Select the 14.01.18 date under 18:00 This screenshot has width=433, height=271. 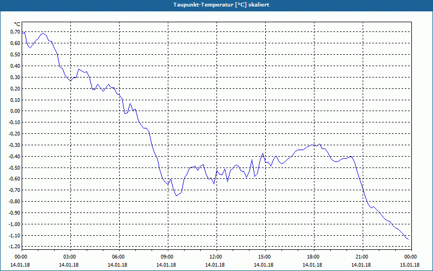[312, 265]
